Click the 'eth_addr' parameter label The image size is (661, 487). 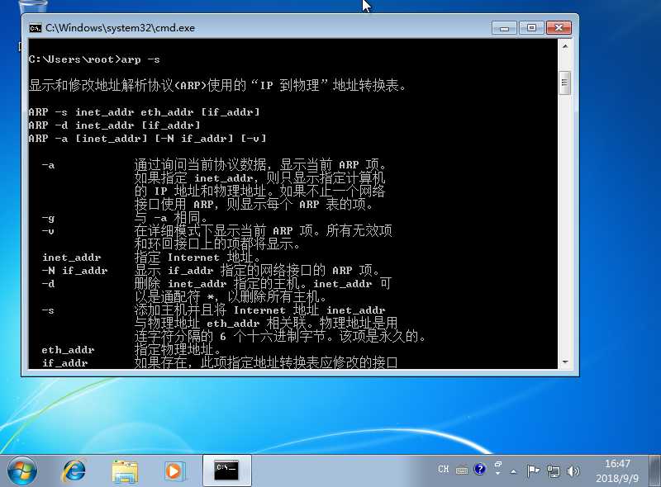pos(68,350)
